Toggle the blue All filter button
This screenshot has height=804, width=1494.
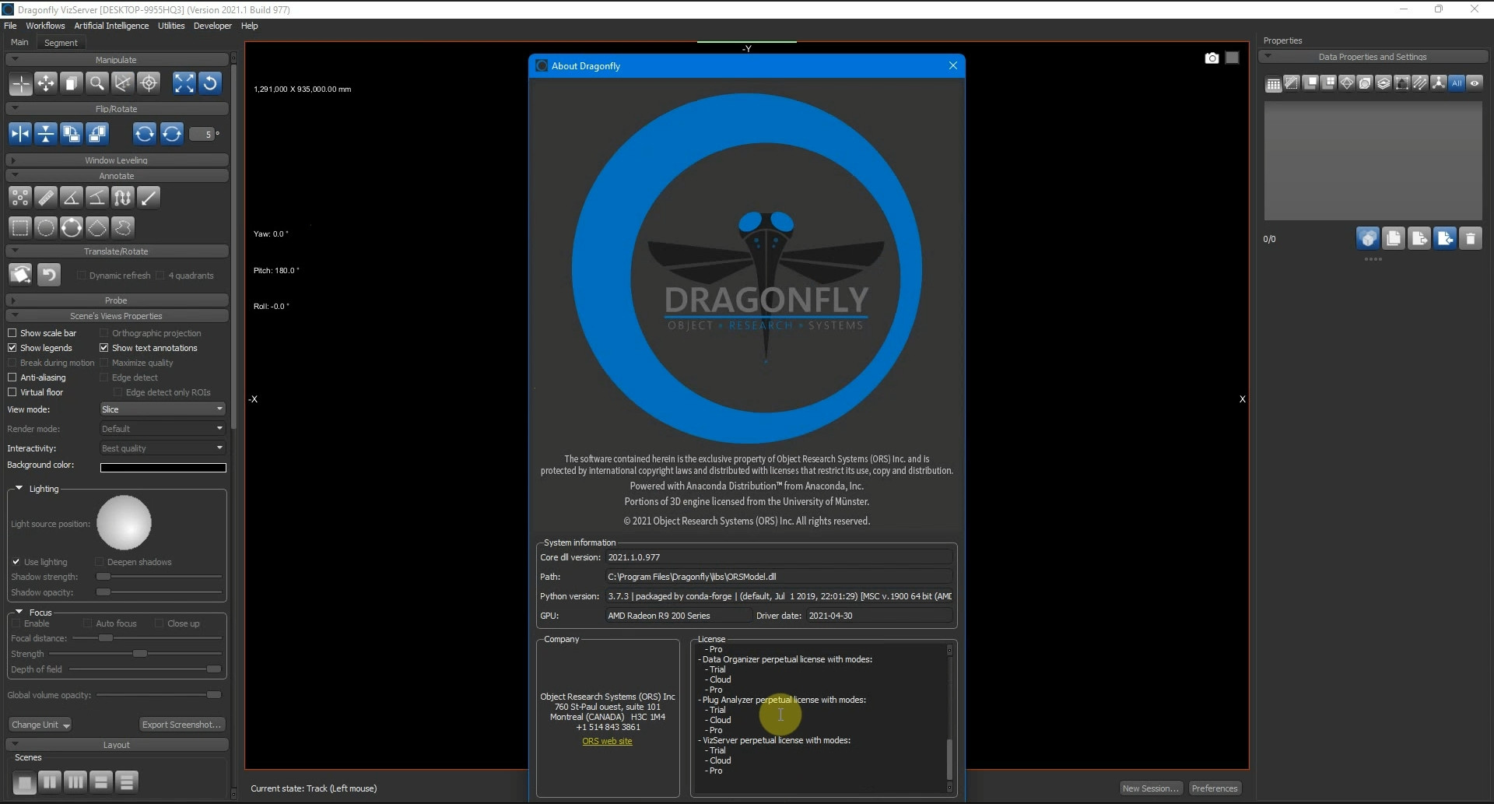(1457, 83)
